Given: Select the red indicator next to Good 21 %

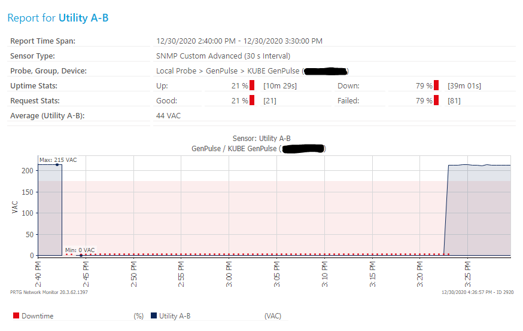Looking at the screenshot, I should [x=253, y=101].
